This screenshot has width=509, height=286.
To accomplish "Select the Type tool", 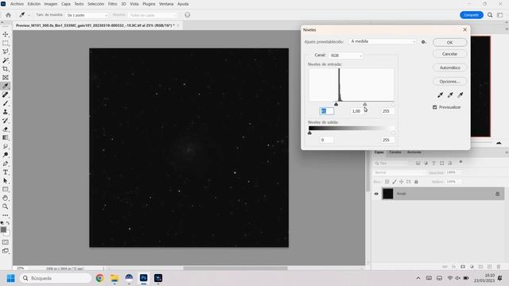I will tap(6, 172).
